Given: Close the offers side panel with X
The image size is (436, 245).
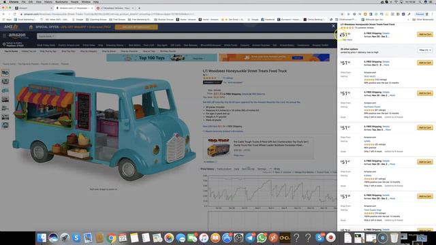Looking at the screenshot, I should coord(333,26).
